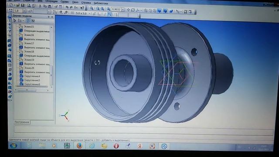Open the New document dropdown arrow
279x157 pixels.
click(x=14, y=5)
